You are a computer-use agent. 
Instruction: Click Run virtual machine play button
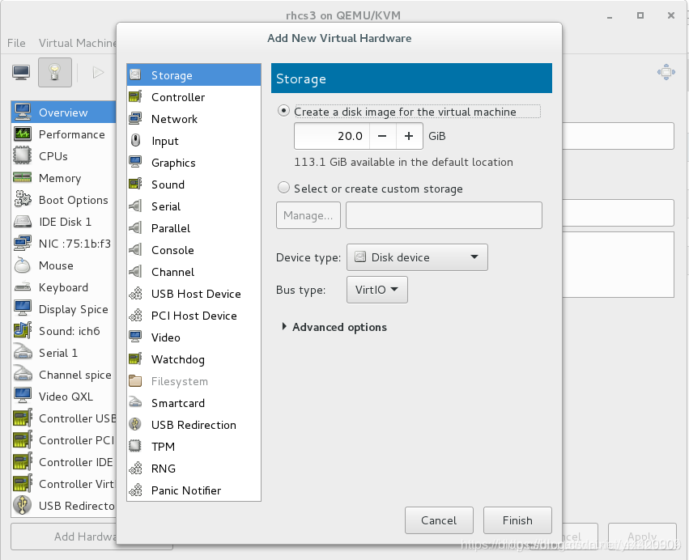click(x=99, y=72)
